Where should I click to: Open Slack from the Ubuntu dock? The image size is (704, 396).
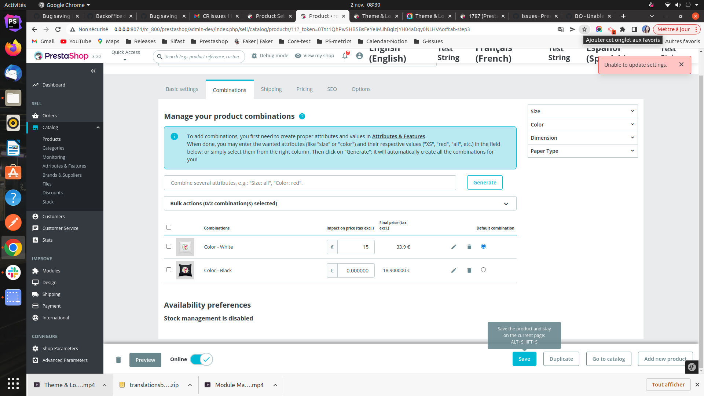[13, 272]
